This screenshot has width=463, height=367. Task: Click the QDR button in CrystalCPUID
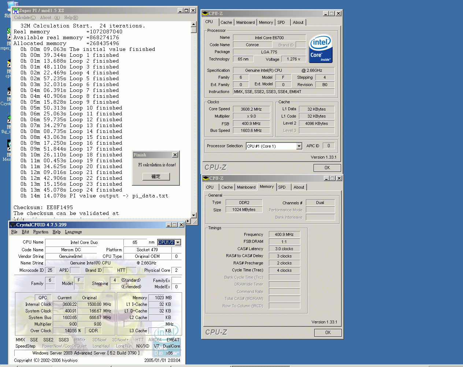(x=93, y=330)
